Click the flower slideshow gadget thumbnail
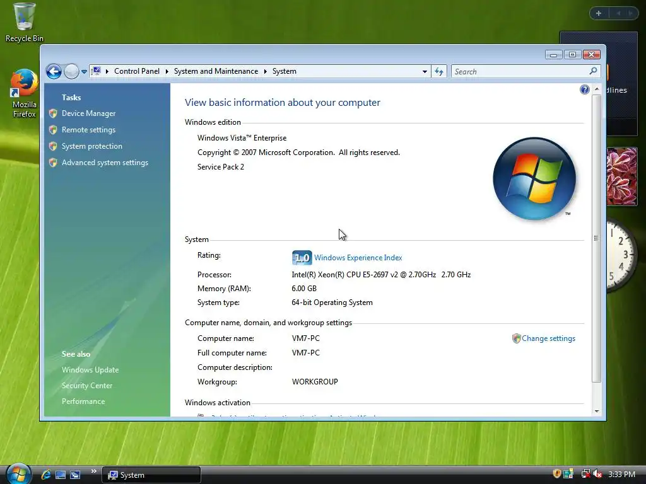The height and width of the screenshot is (484, 646). (x=621, y=177)
